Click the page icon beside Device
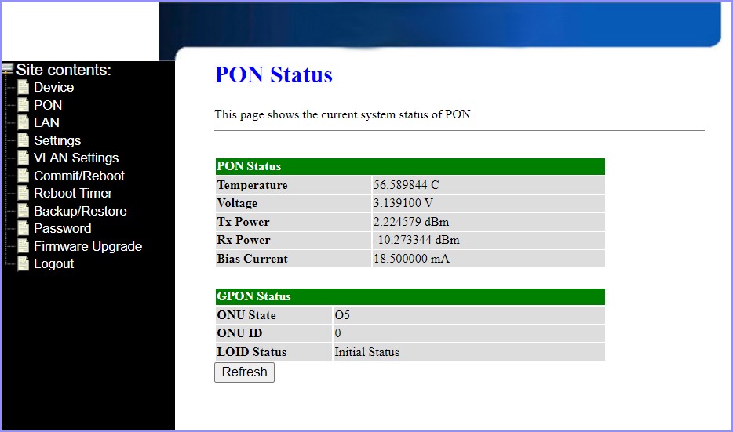This screenshot has height=432, width=733. coord(24,87)
